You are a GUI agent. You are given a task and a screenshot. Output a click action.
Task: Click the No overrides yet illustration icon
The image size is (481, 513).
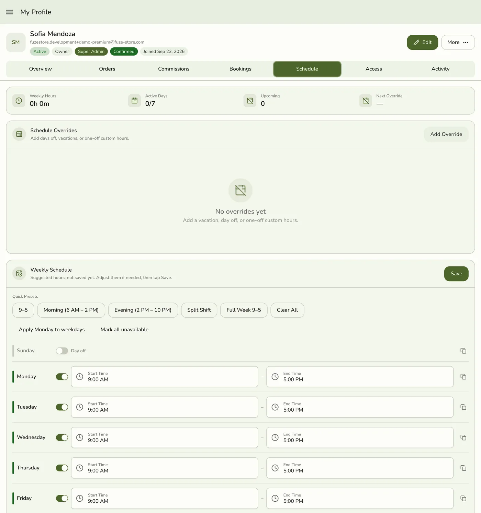[x=240, y=190]
